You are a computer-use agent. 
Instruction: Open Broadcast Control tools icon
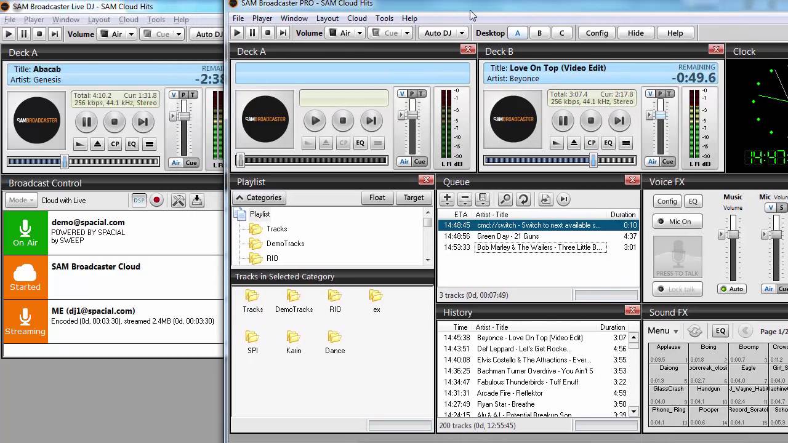[179, 200]
